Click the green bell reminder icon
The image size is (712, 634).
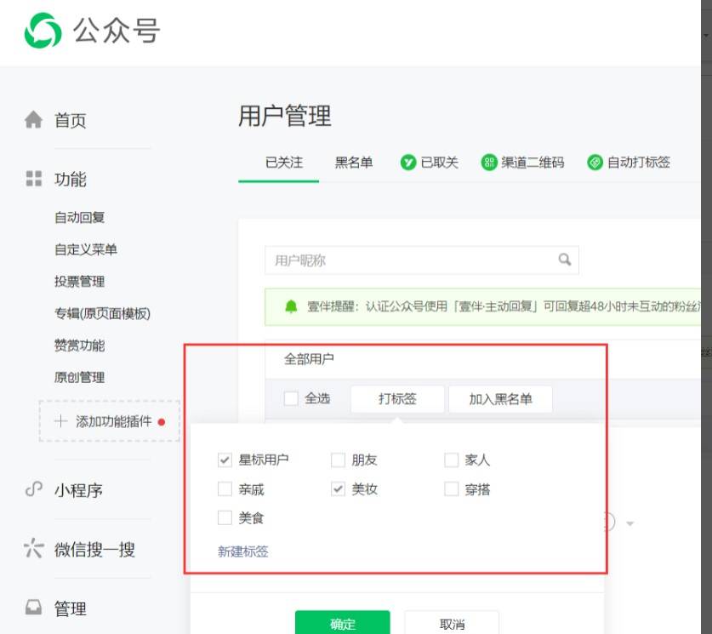point(291,306)
